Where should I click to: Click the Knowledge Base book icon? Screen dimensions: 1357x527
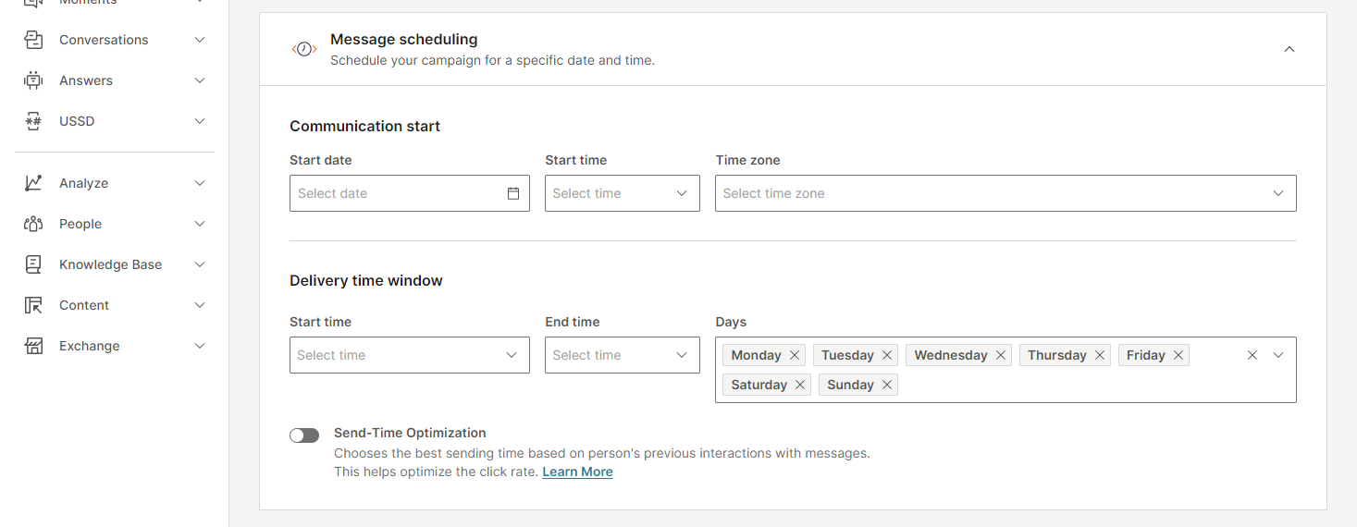coord(33,264)
